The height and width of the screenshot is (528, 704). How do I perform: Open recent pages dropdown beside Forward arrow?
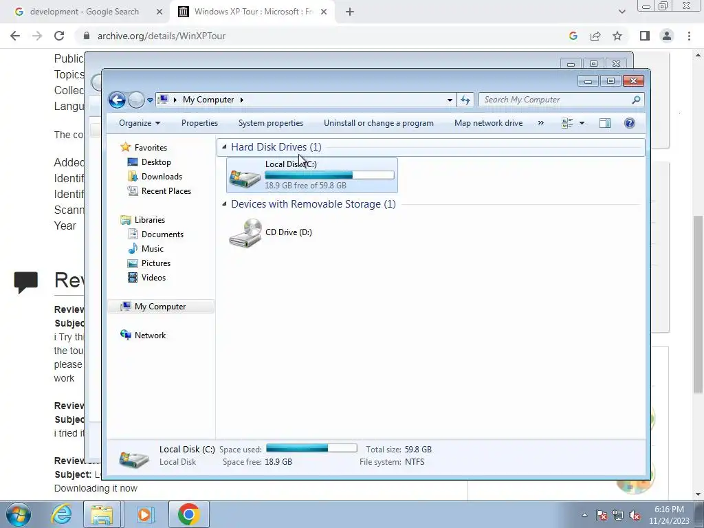click(150, 100)
